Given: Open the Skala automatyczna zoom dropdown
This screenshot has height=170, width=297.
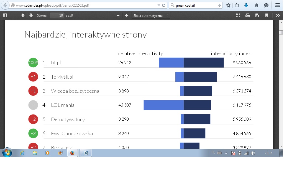Looking at the screenshot, I should click(151, 15).
